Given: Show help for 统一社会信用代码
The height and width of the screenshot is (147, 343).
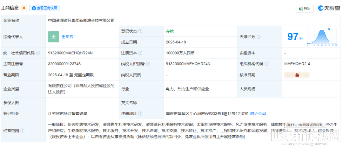Looking at the screenshot, I should pos(38,53).
